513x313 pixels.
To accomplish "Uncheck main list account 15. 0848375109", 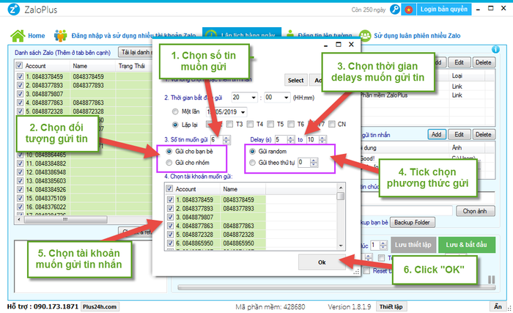I will [20, 198].
